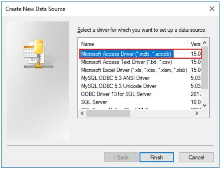The image size is (221, 169).
Task: Click the vertical scrollbar up arrow
Action: [205, 43]
